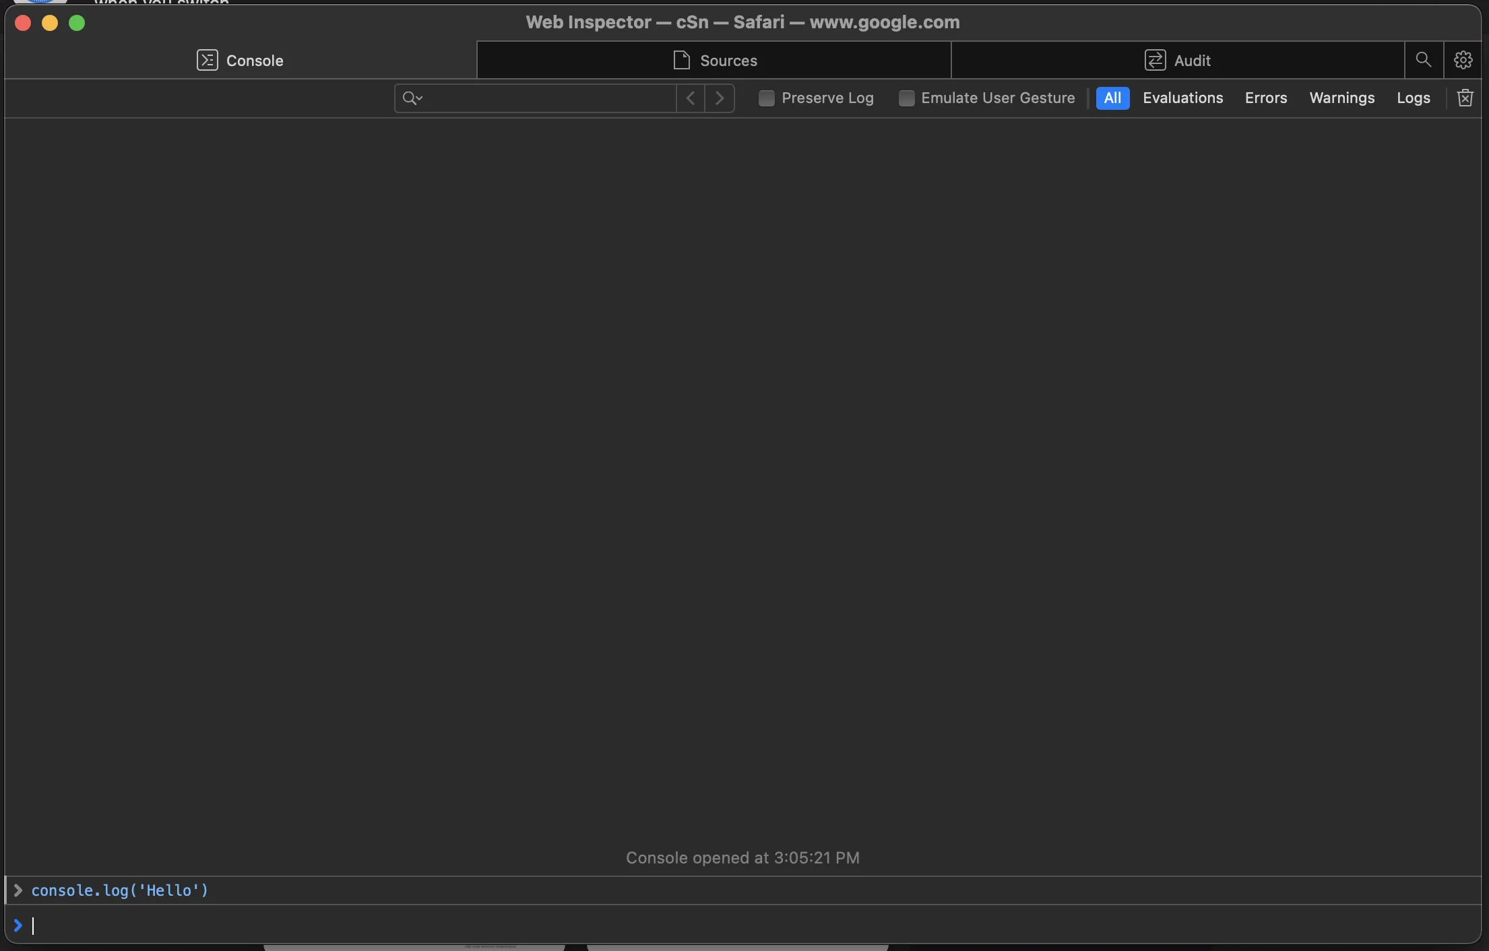Click the Audit panel icon
Viewport: 1489px width, 951px height.
pyautogui.click(x=1155, y=60)
